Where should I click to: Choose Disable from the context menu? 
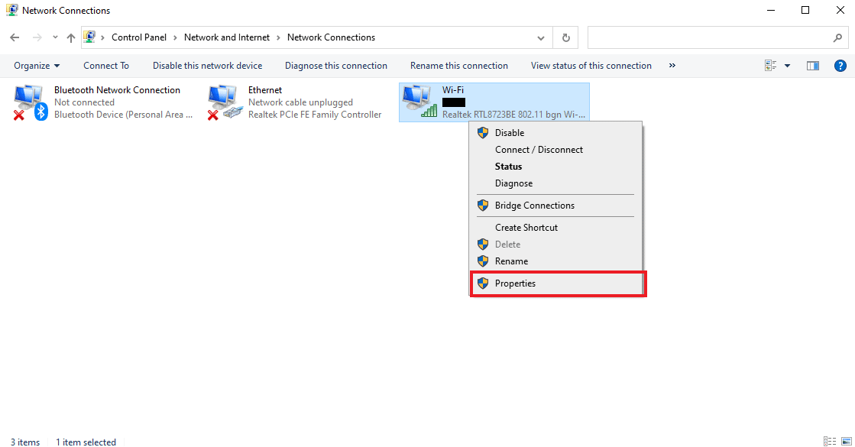click(x=510, y=133)
